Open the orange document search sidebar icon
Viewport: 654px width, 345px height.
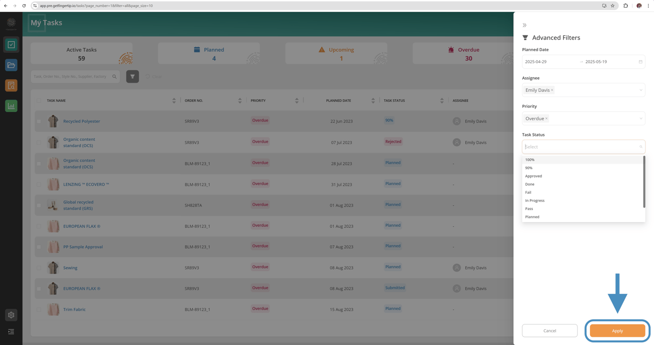[11, 86]
